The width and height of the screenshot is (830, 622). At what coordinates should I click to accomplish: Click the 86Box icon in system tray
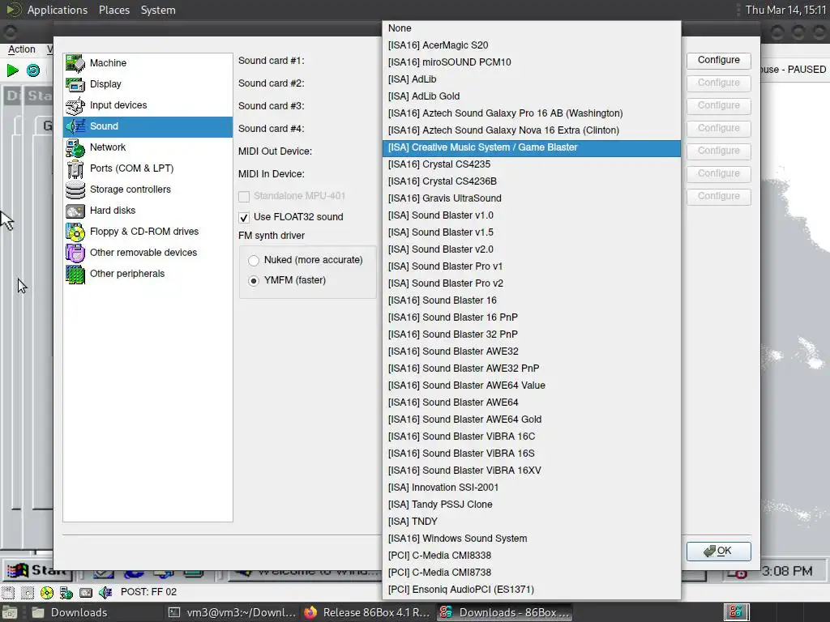point(736,612)
